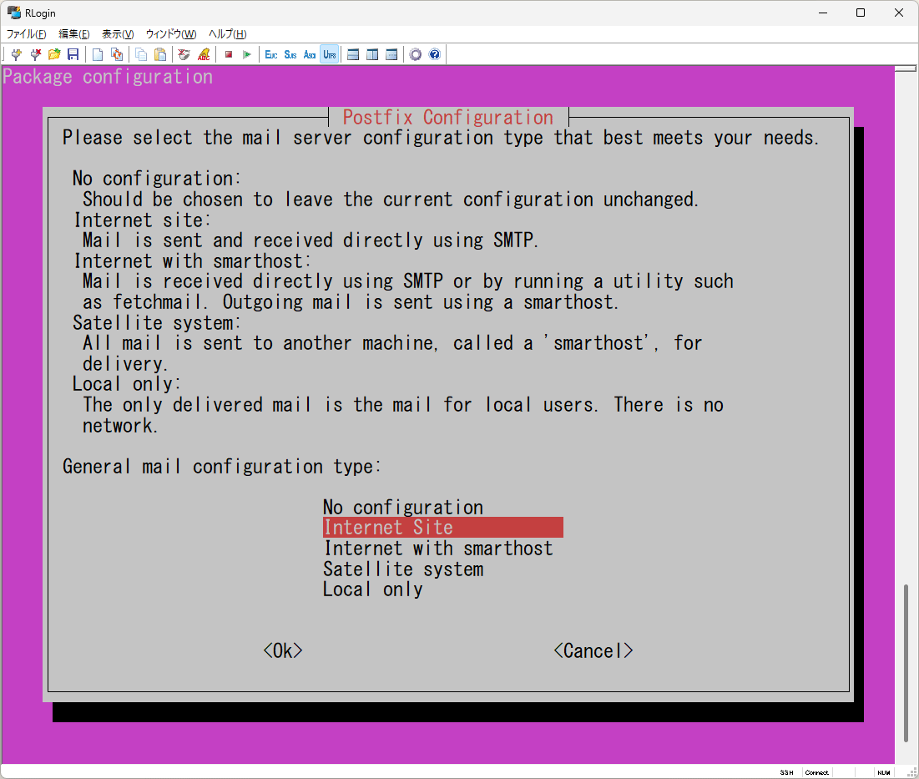The image size is (919, 779).
Task: Open the 表示(V) menu
Action: (118, 34)
